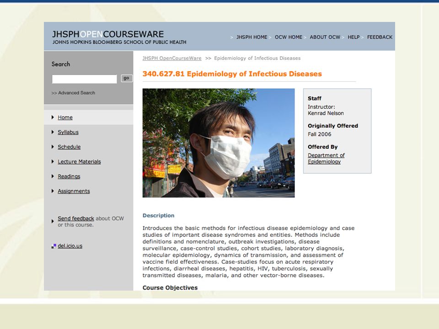The height and width of the screenshot is (329, 439).
Task: Click JHSPH OpenCourseWare breadcrumb link
Action: [x=172, y=58]
